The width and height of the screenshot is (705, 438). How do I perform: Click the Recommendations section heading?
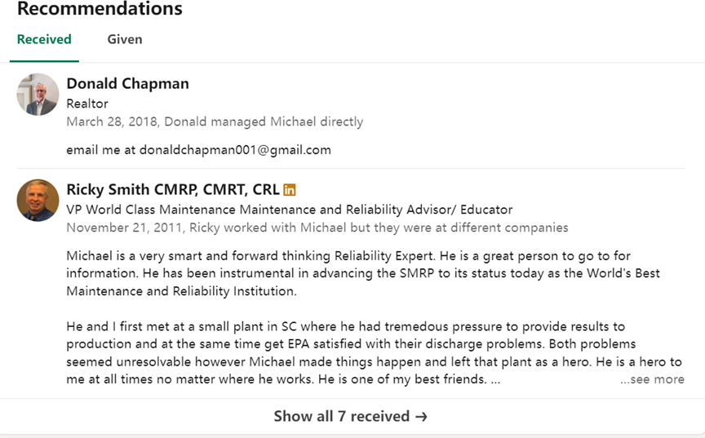pos(100,10)
